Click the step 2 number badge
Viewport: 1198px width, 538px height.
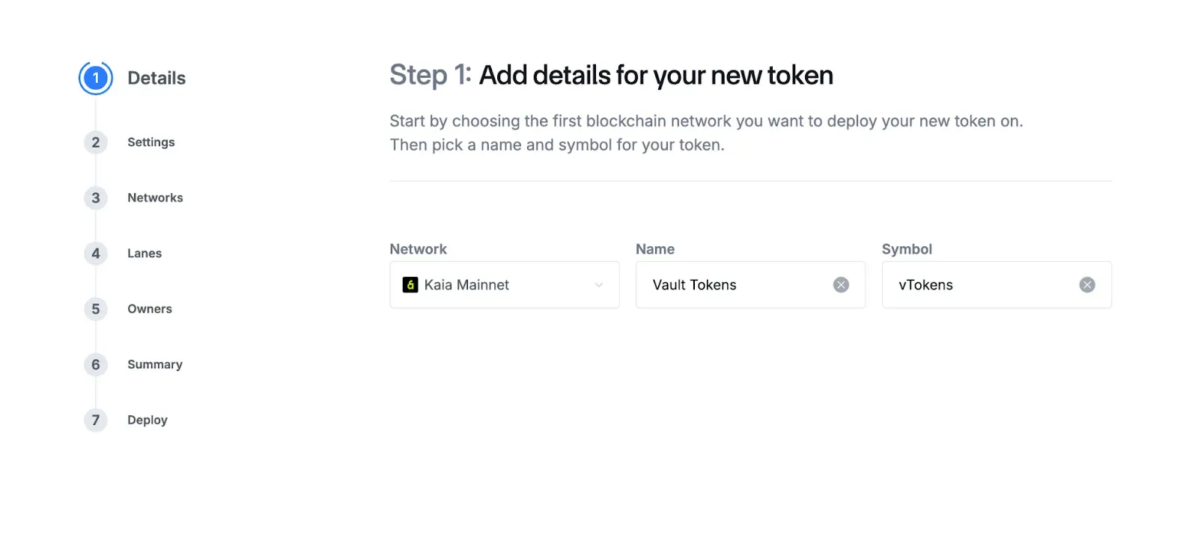click(96, 142)
